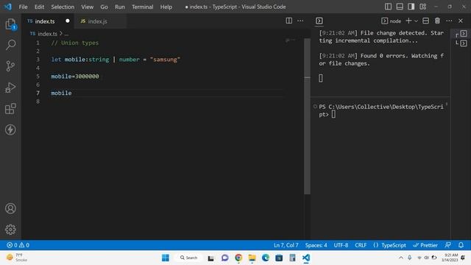The image size is (471, 265).
Task: Close the terminal panel
Action: click(x=461, y=21)
